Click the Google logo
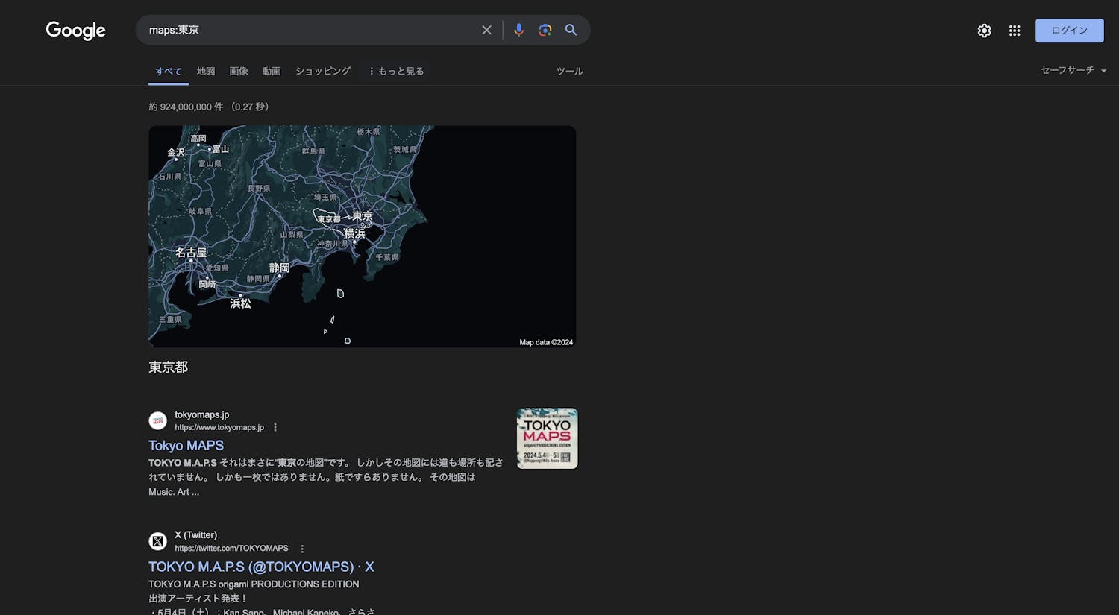1119x615 pixels. (x=75, y=30)
